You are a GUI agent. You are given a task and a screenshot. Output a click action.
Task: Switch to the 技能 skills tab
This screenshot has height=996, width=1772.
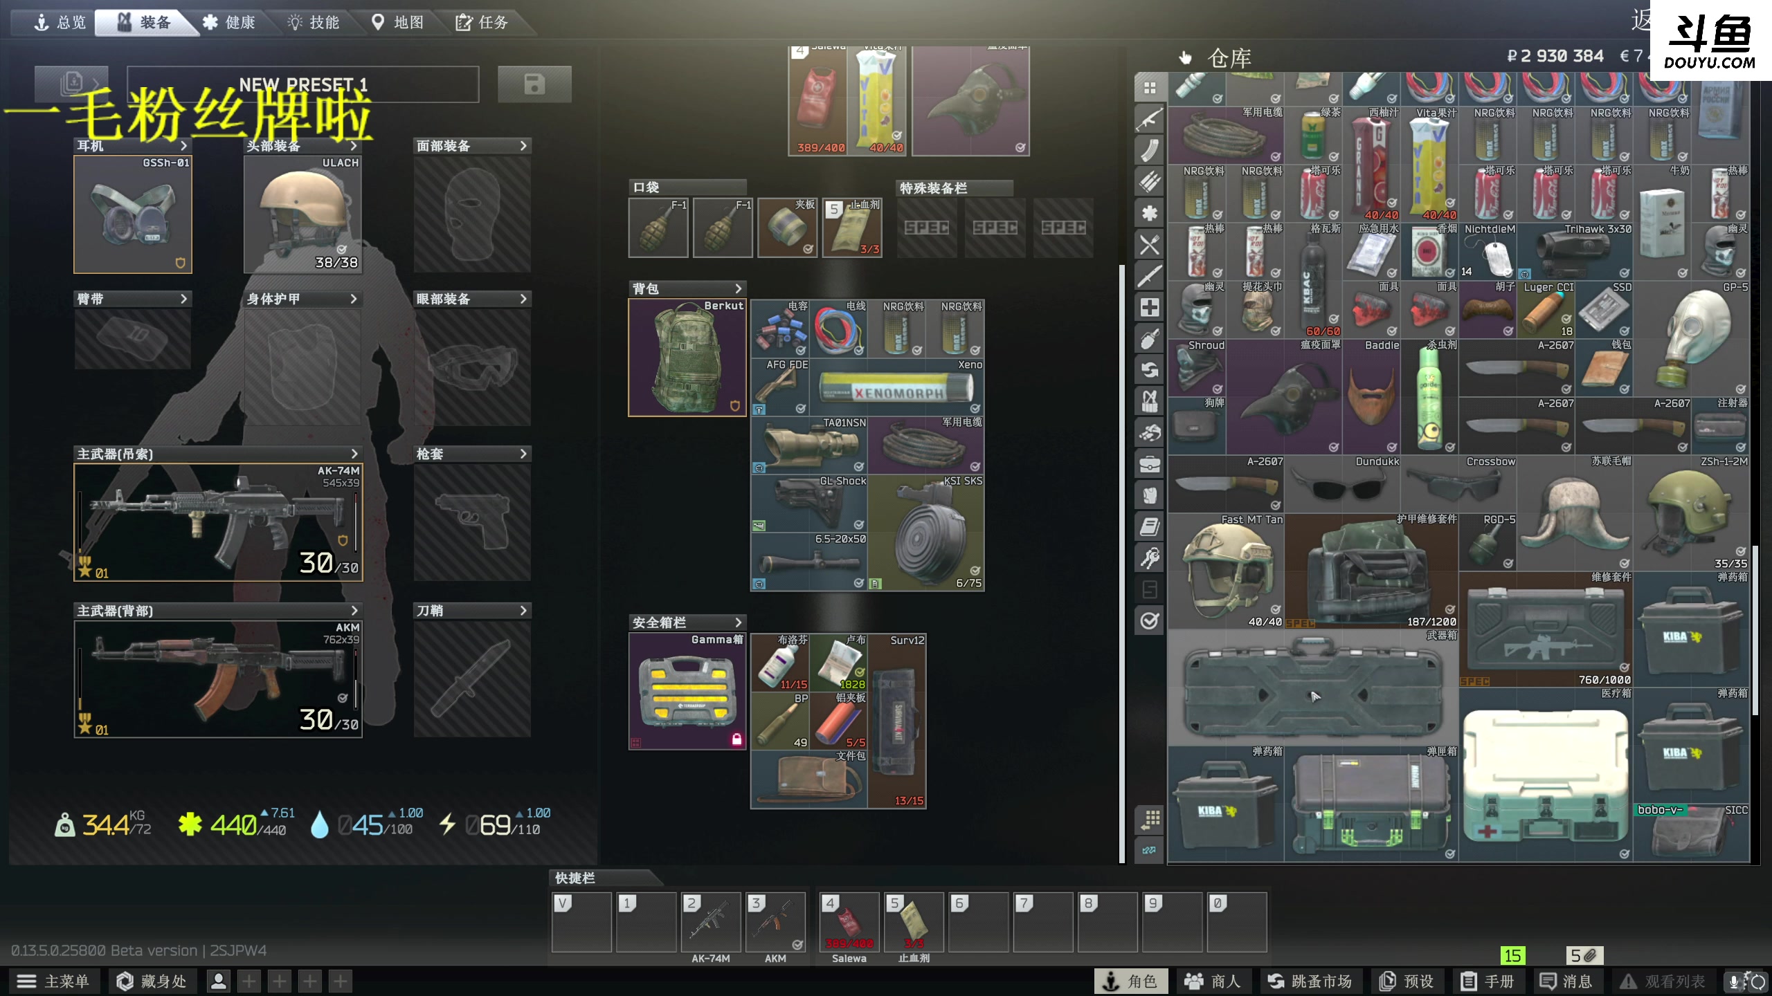[314, 22]
